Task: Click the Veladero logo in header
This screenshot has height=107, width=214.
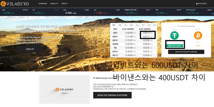Action: [x=14, y=4]
